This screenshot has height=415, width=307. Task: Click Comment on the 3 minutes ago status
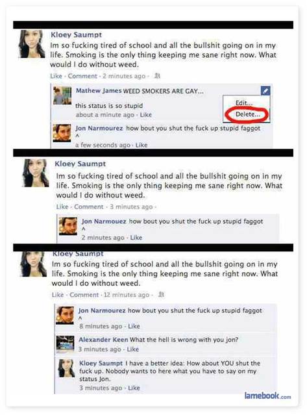click(88, 207)
